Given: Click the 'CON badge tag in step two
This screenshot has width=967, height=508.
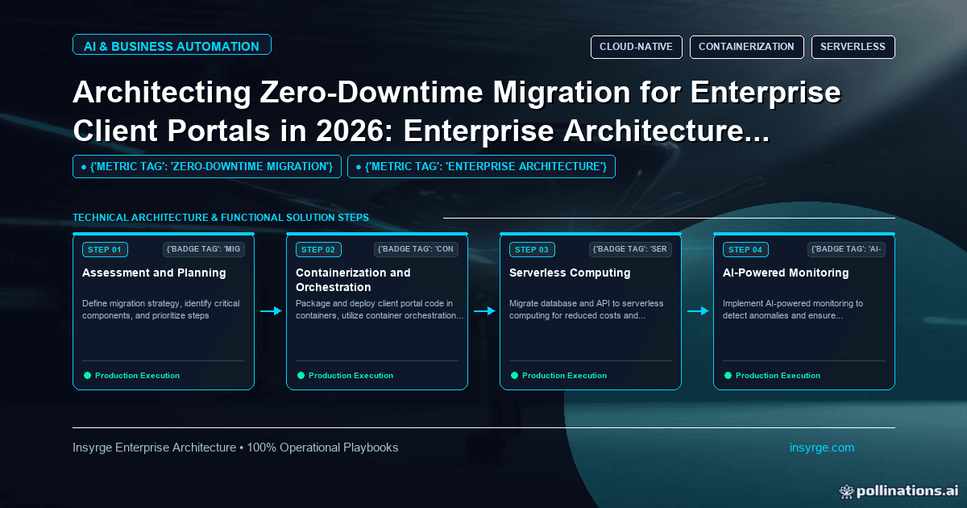Looking at the screenshot, I should click(417, 249).
